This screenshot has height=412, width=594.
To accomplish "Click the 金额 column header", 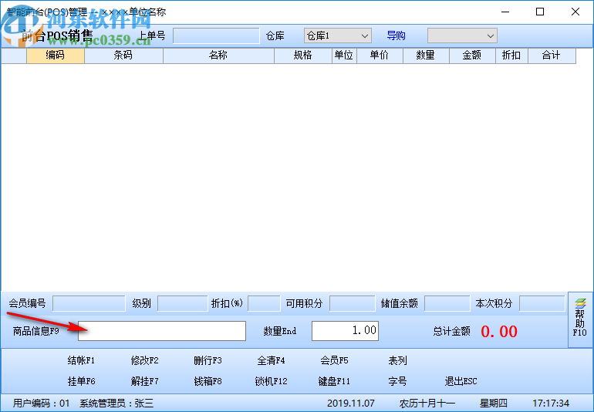I will [x=472, y=56].
